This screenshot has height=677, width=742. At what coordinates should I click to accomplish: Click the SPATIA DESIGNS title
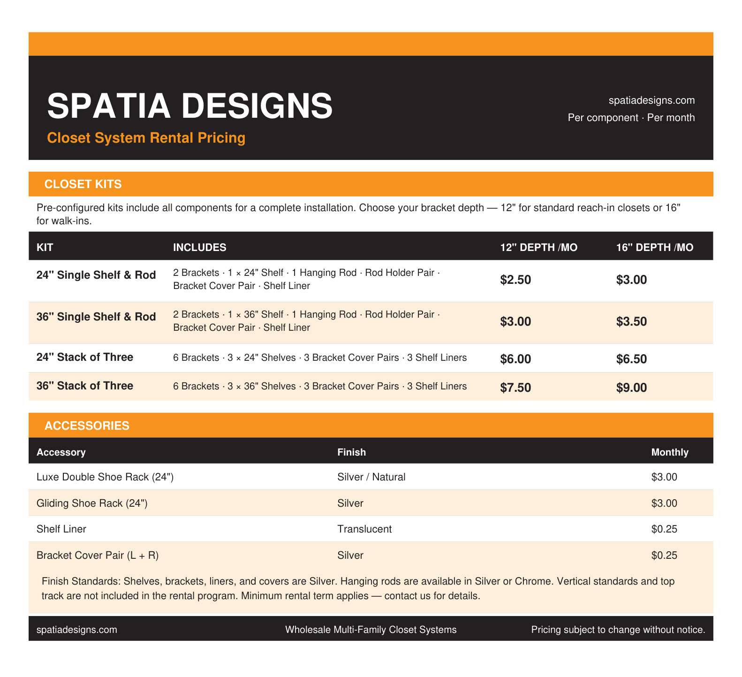coord(190,106)
